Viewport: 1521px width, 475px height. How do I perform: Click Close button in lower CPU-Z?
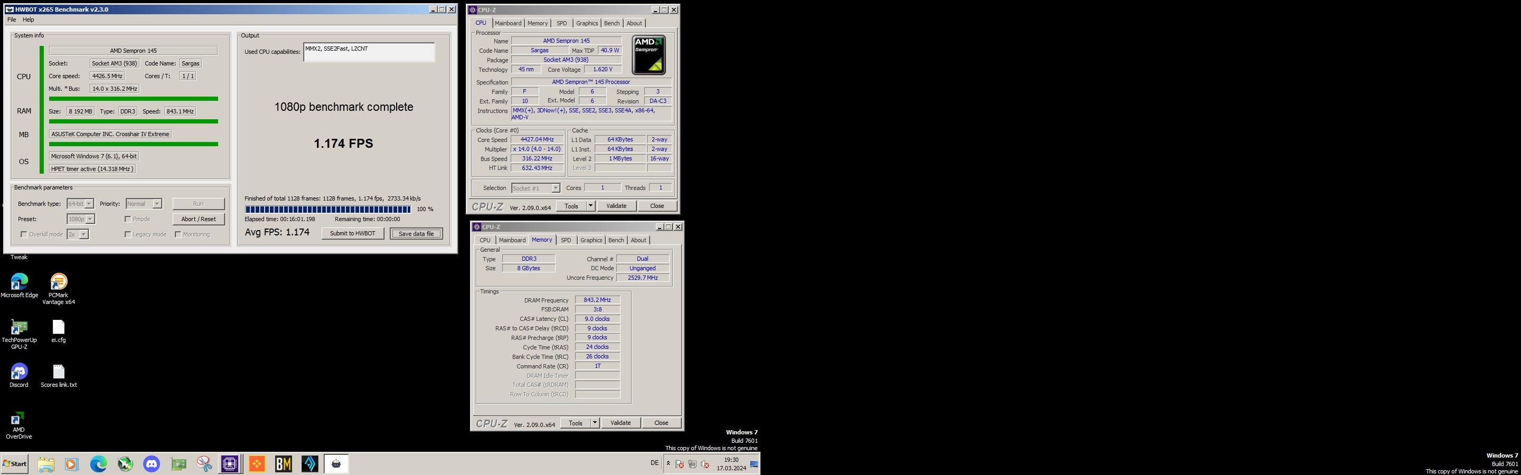pyautogui.click(x=661, y=423)
